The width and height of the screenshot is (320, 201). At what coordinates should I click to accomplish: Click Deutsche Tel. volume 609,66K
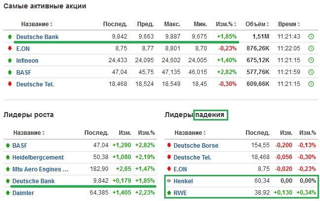pyautogui.click(x=258, y=84)
